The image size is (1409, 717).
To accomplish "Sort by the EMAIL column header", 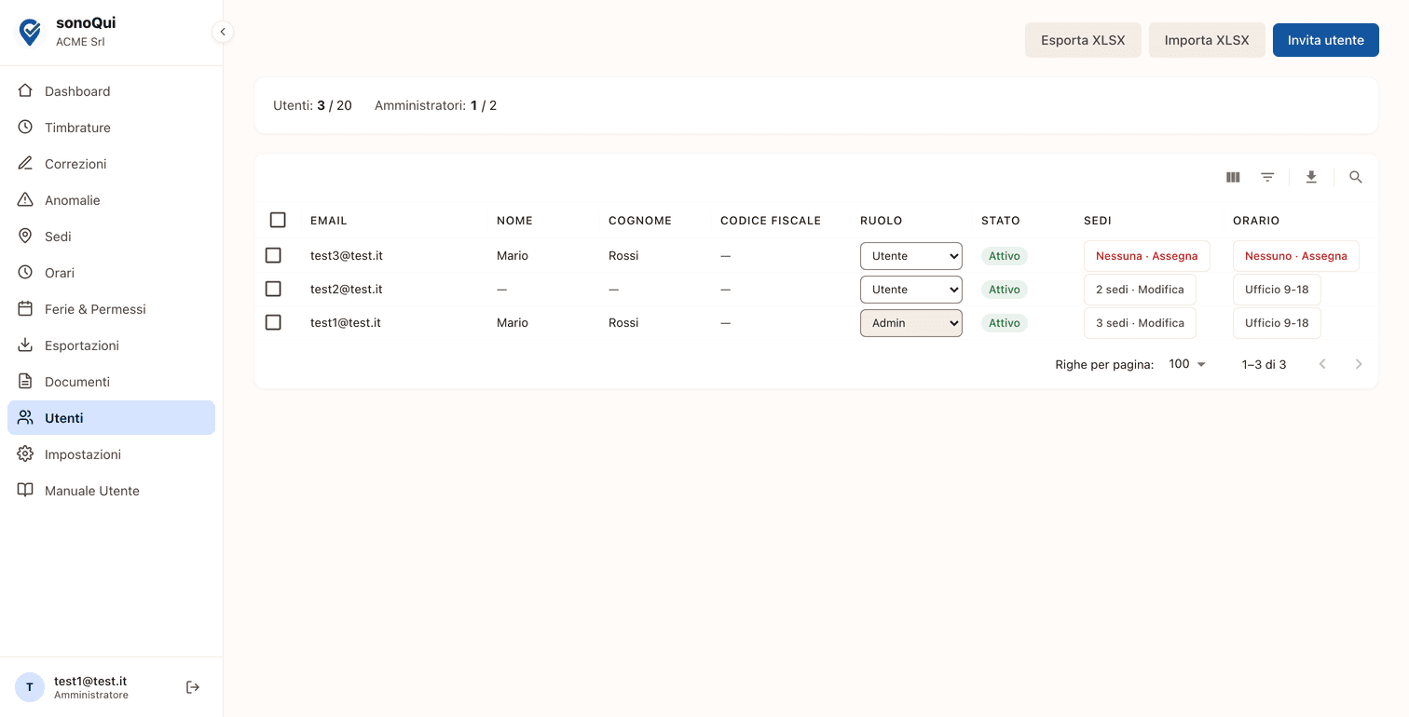I will [329, 221].
